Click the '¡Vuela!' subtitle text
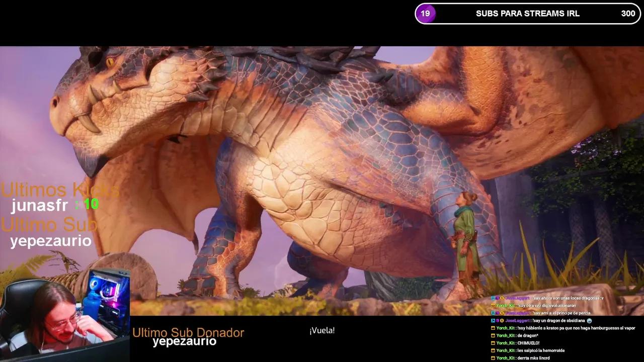The width and height of the screenshot is (644, 362). pyautogui.click(x=322, y=330)
